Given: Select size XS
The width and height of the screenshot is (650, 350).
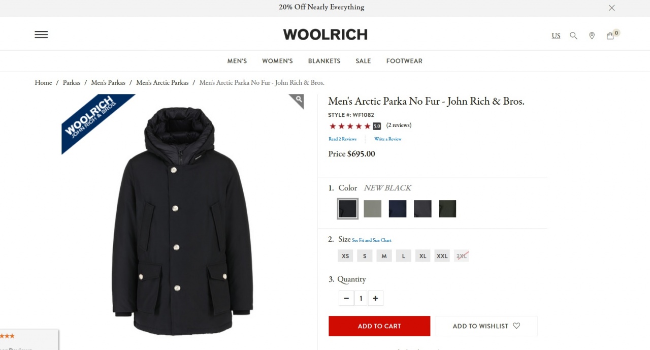Looking at the screenshot, I should (x=345, y=256).
